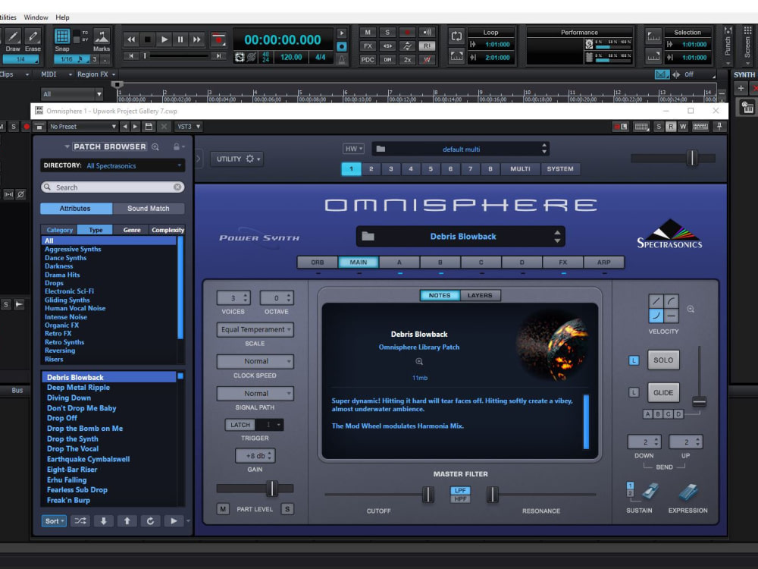Image resolution: width=758 pixels, height=569 pixels.
Task: Toggle the Snap grid icon
Action: 62,36
